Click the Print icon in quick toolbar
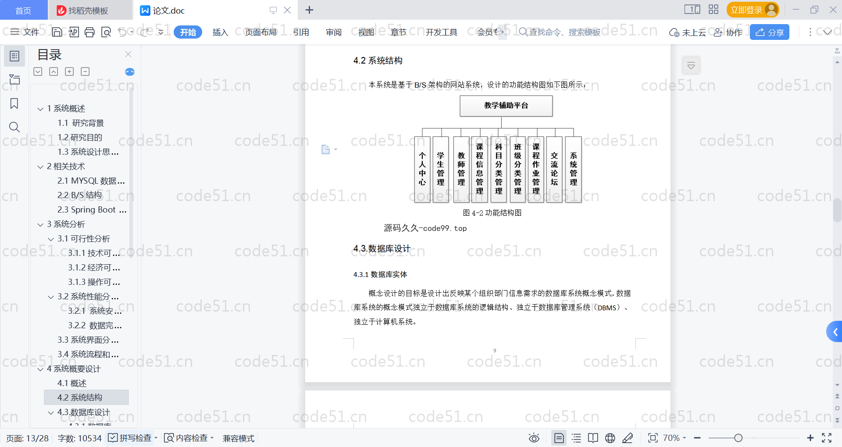 click(89, 32)
